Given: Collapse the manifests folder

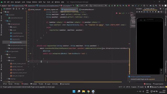Looking at the screenshot, I should pyautogui.click(x=5, y=15).
